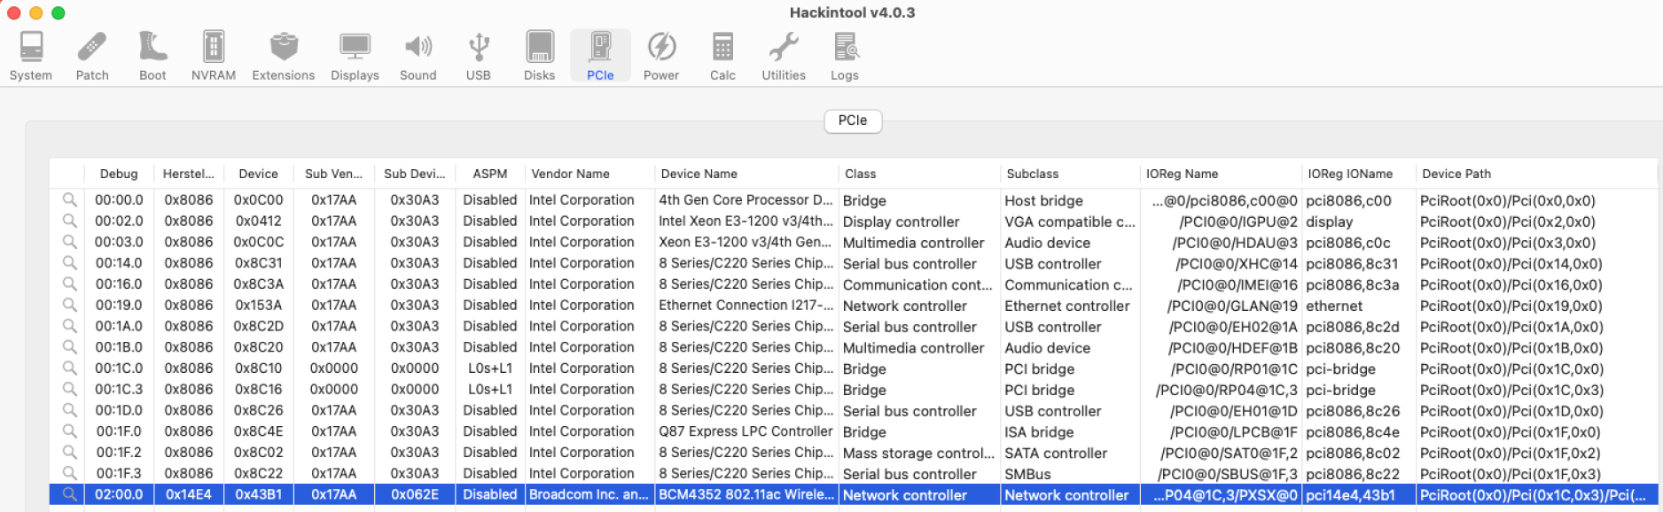This screenshot has height=512, width=1663.
Task: Switch to the Patch section
Action: [x=92, y=56]
